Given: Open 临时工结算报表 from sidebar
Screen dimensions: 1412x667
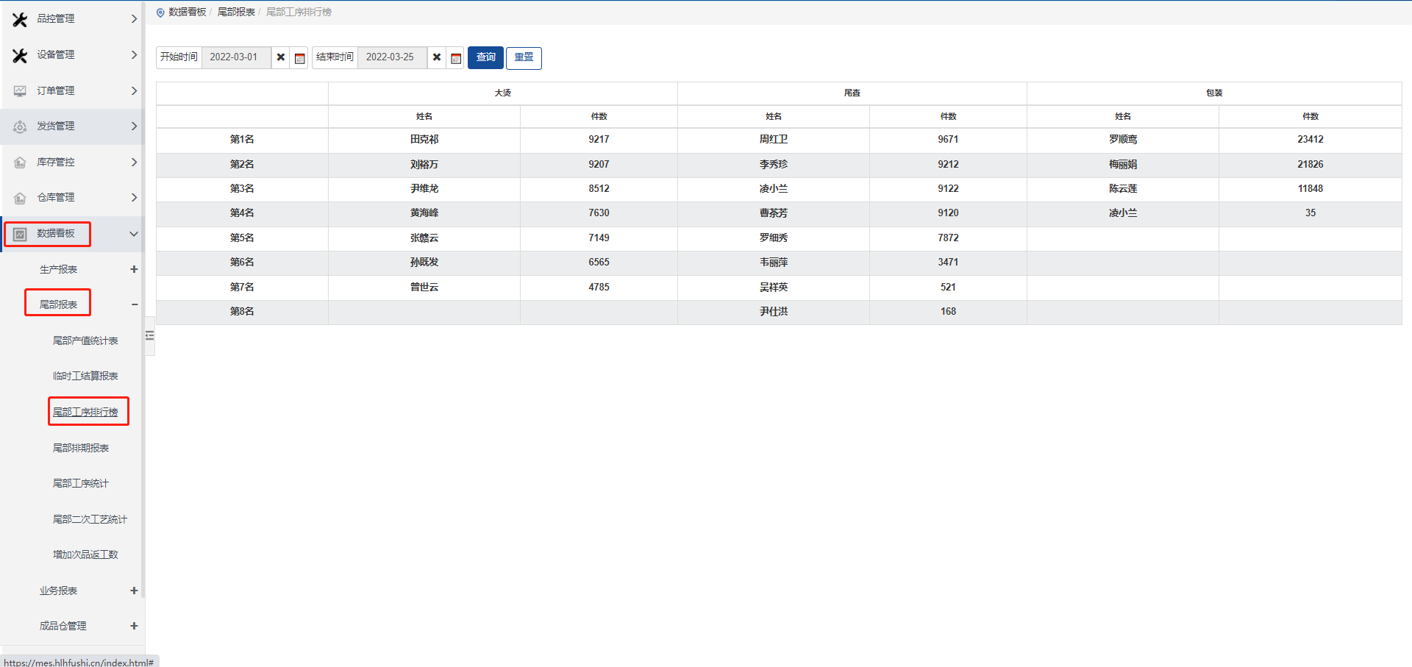Looking at the screenshot, I should coord(85,376).
